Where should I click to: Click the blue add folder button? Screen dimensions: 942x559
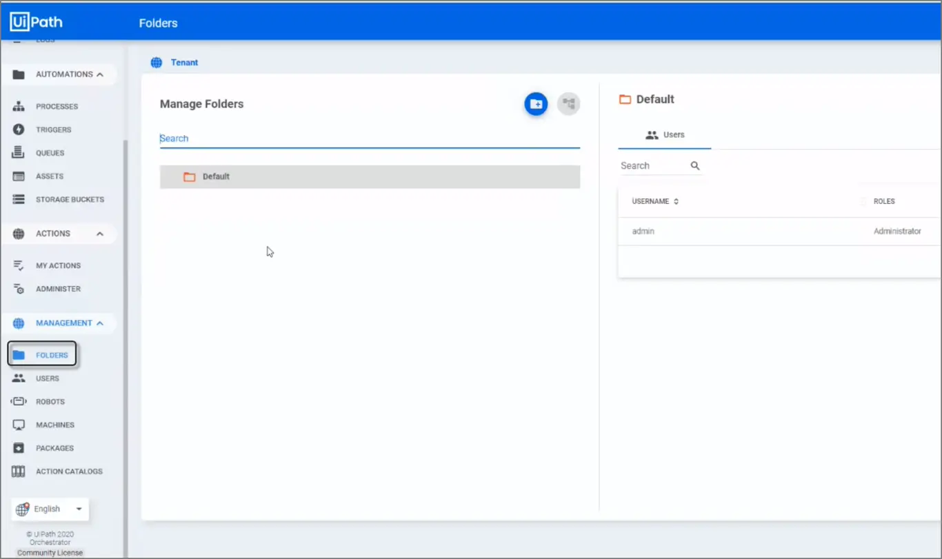pyautogui.click(x=536, y=104)
